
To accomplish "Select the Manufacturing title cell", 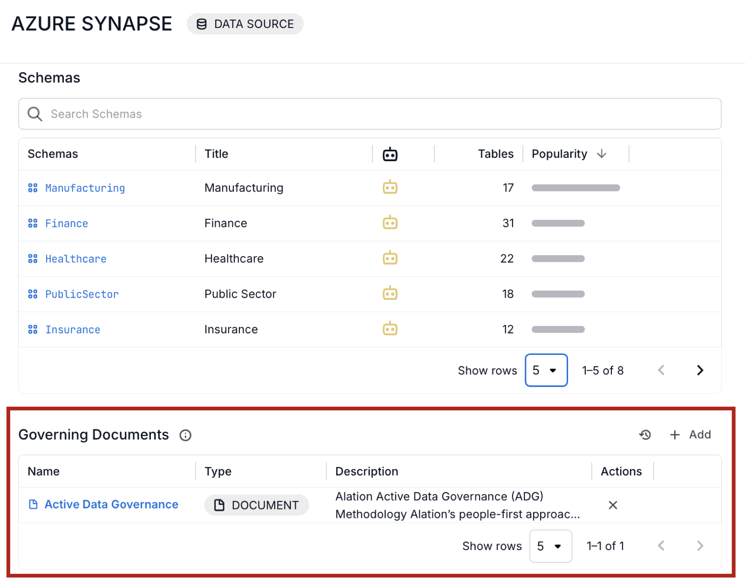I will click(244, 188).
